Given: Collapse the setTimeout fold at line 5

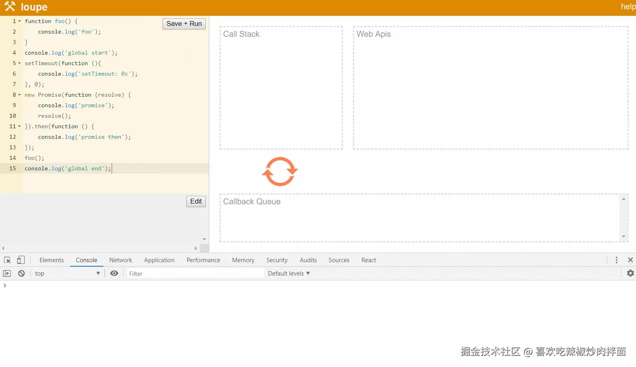Looking at the screenshot, I should click(x=19, y=63).
